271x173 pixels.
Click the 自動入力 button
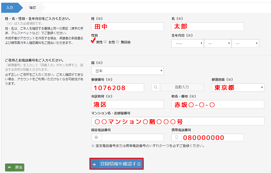coord(182,87)
